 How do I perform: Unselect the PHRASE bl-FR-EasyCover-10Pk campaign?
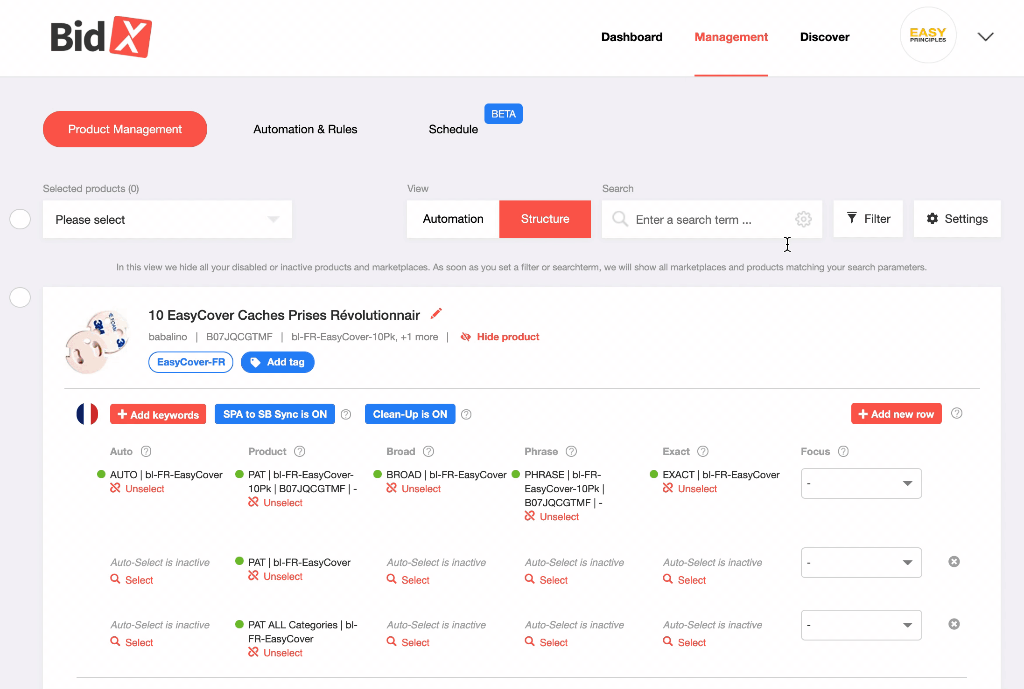pos(552,517)
